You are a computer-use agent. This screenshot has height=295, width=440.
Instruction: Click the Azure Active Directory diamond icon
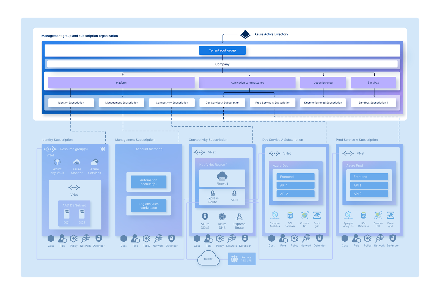click(245, 34)
